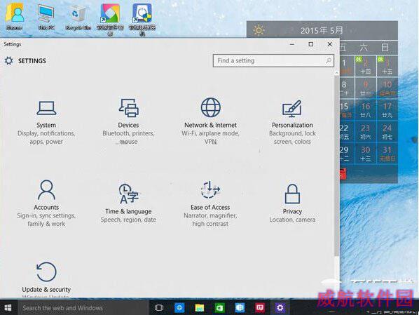419x315 pixels.
Task: Click the Personalization label text
Action: (x=292, y=125)
